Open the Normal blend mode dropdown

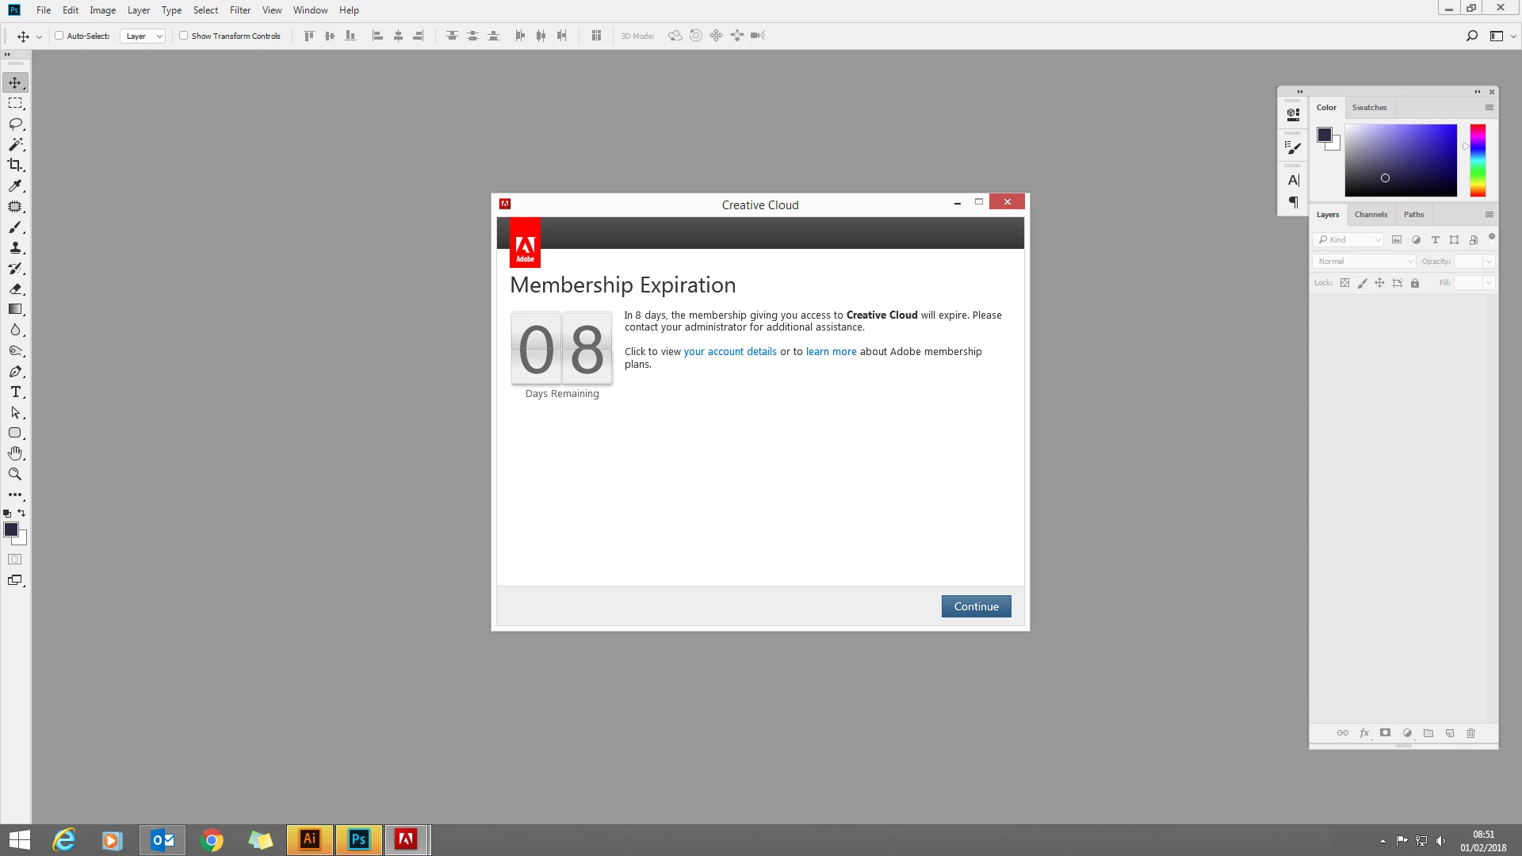1363,262
